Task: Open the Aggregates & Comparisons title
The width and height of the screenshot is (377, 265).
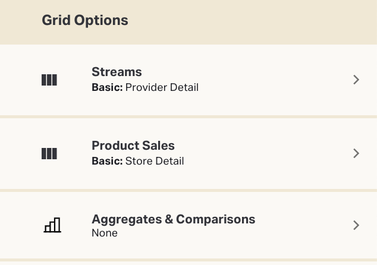Action: tap(173, 219)
